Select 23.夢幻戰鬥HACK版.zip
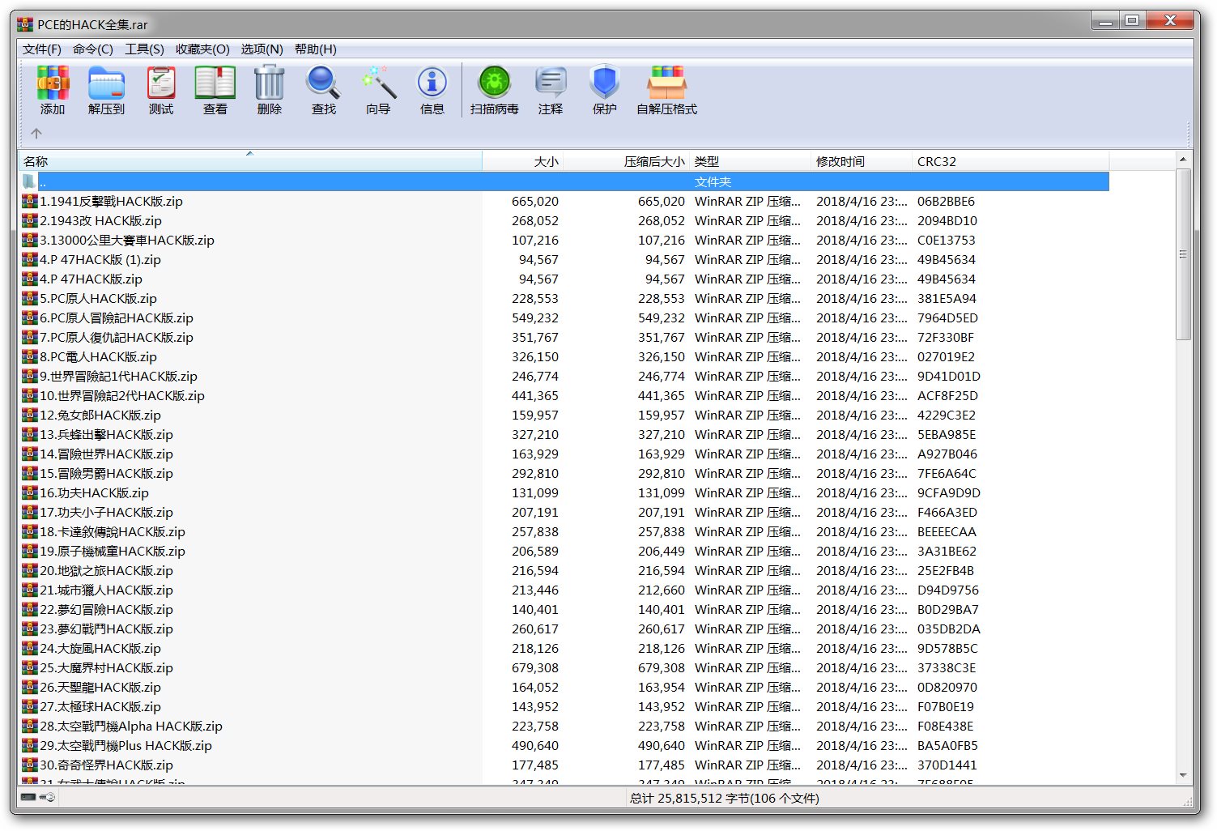Screen dimensions: 1217x831 click(x=106, y=629)
